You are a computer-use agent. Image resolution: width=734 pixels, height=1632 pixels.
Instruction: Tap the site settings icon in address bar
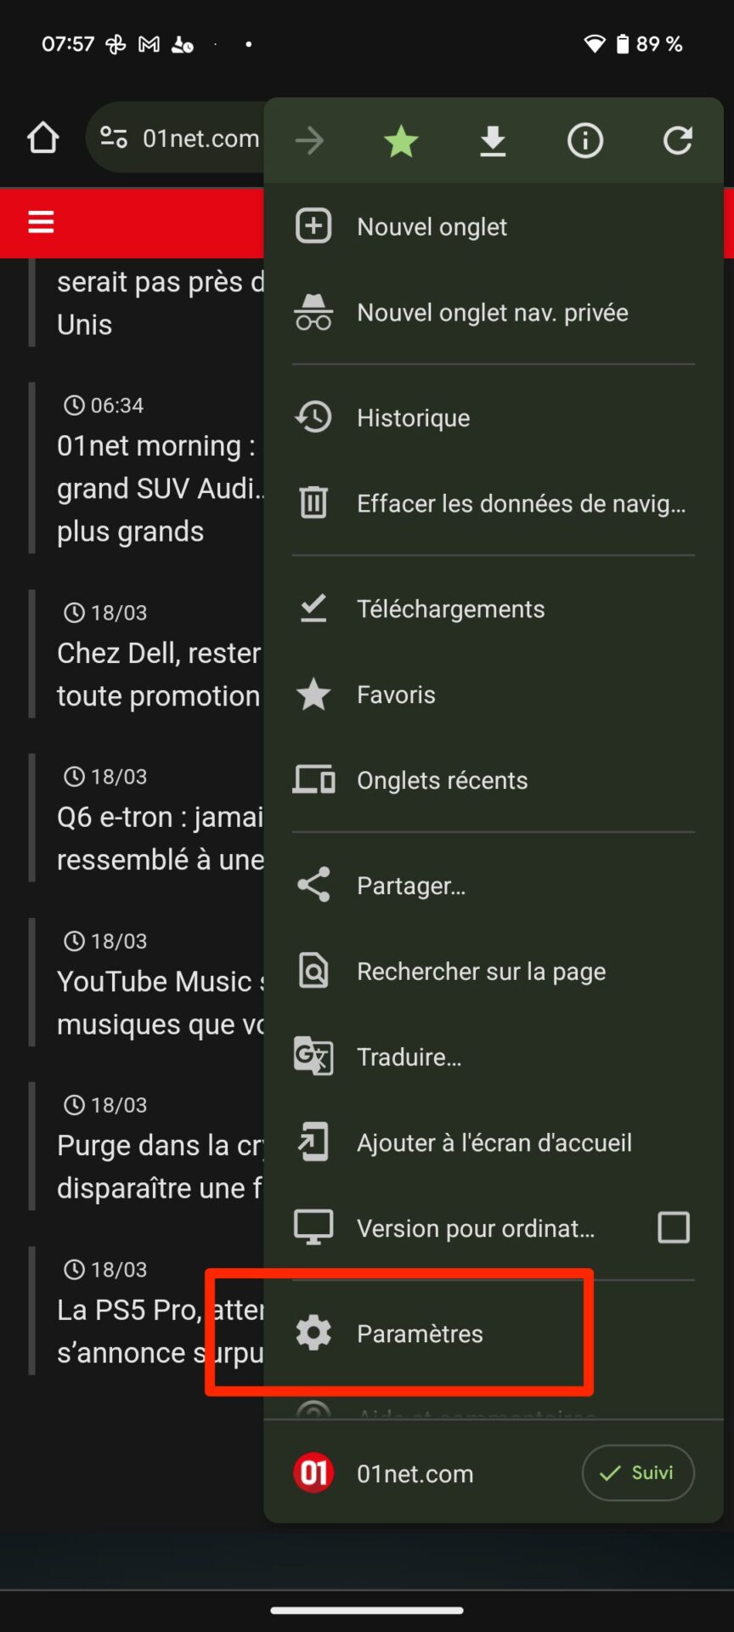pos(114,137)
